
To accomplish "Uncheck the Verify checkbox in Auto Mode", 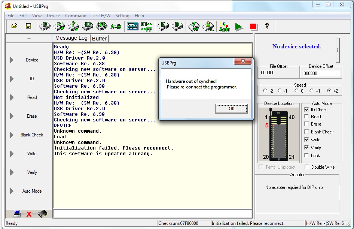I will coord(306,148).
